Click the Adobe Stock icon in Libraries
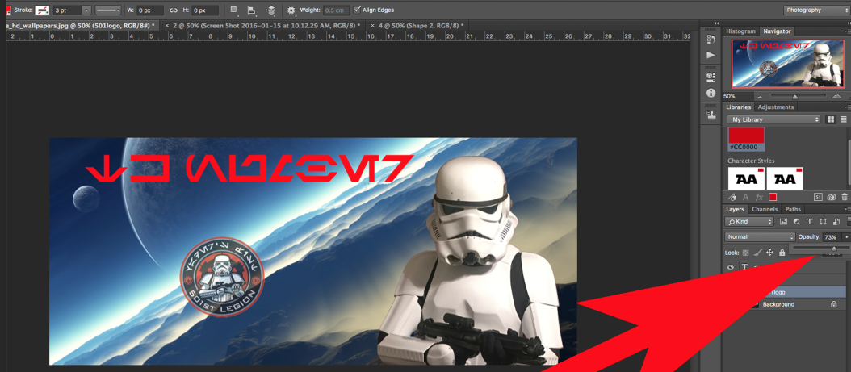Screen dimensions: 851x372 click(x=818, y=198)
